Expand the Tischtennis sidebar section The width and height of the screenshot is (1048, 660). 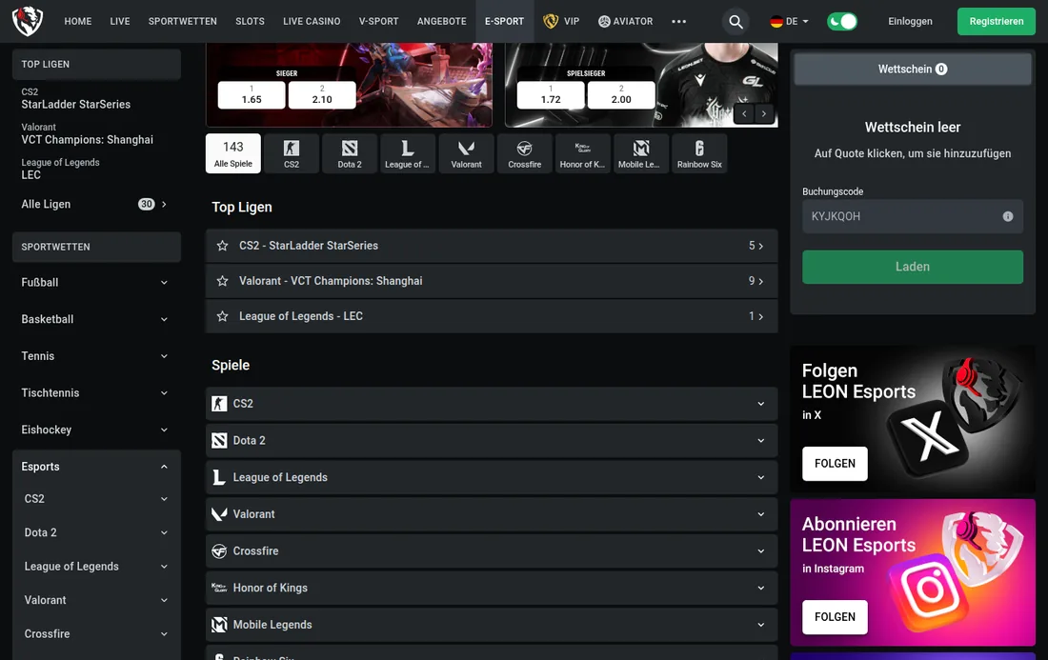[x=96, y=392]
